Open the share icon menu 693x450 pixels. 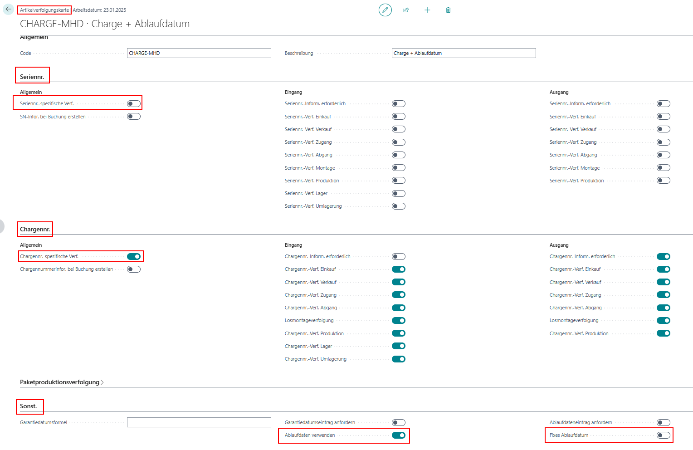406,10
